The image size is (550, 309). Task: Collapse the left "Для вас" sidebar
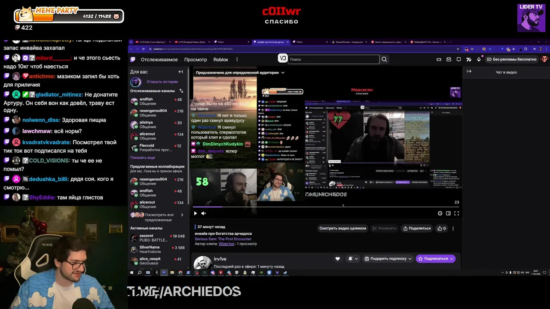(180, 72)
